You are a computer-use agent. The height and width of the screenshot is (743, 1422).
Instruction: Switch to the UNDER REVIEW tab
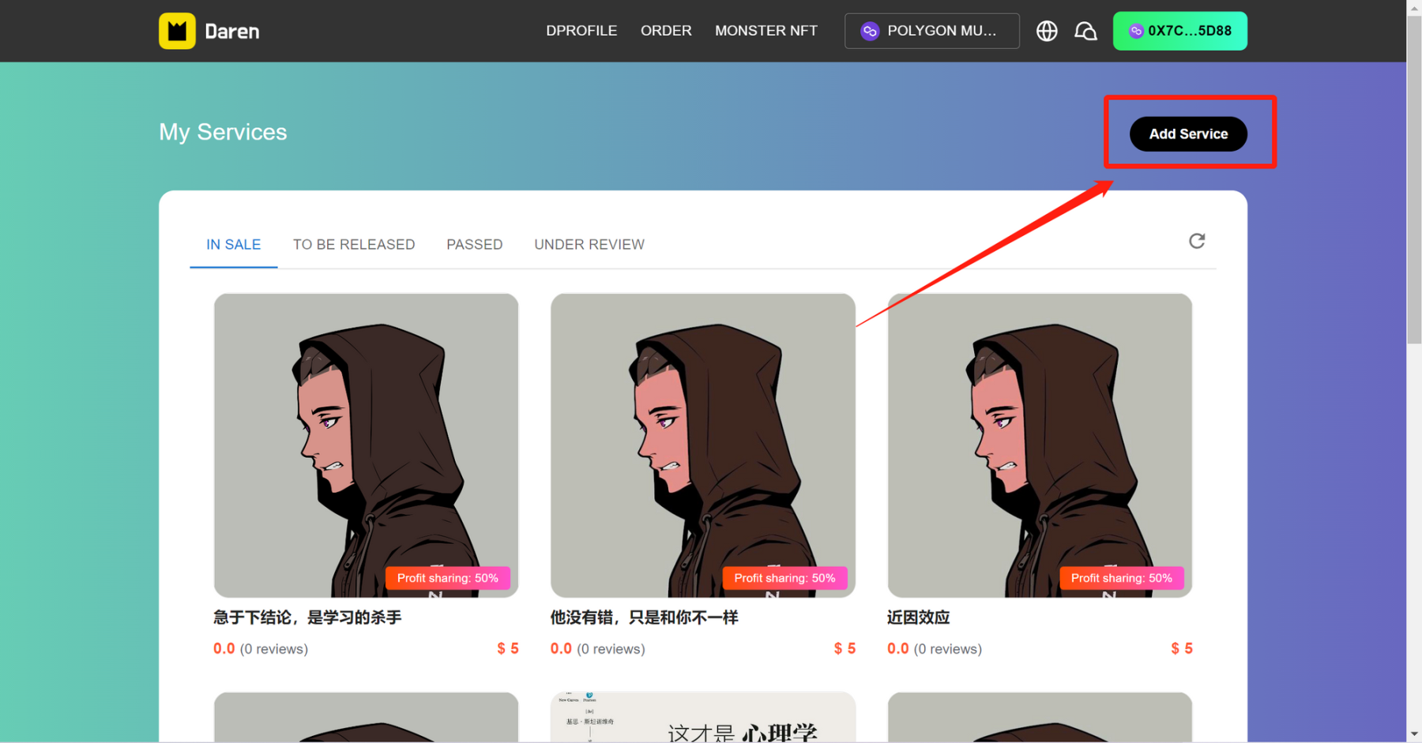click(589, 245)
